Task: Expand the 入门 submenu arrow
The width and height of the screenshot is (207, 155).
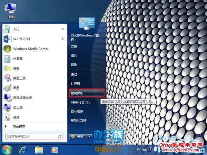Action: [x=63, y=29]
